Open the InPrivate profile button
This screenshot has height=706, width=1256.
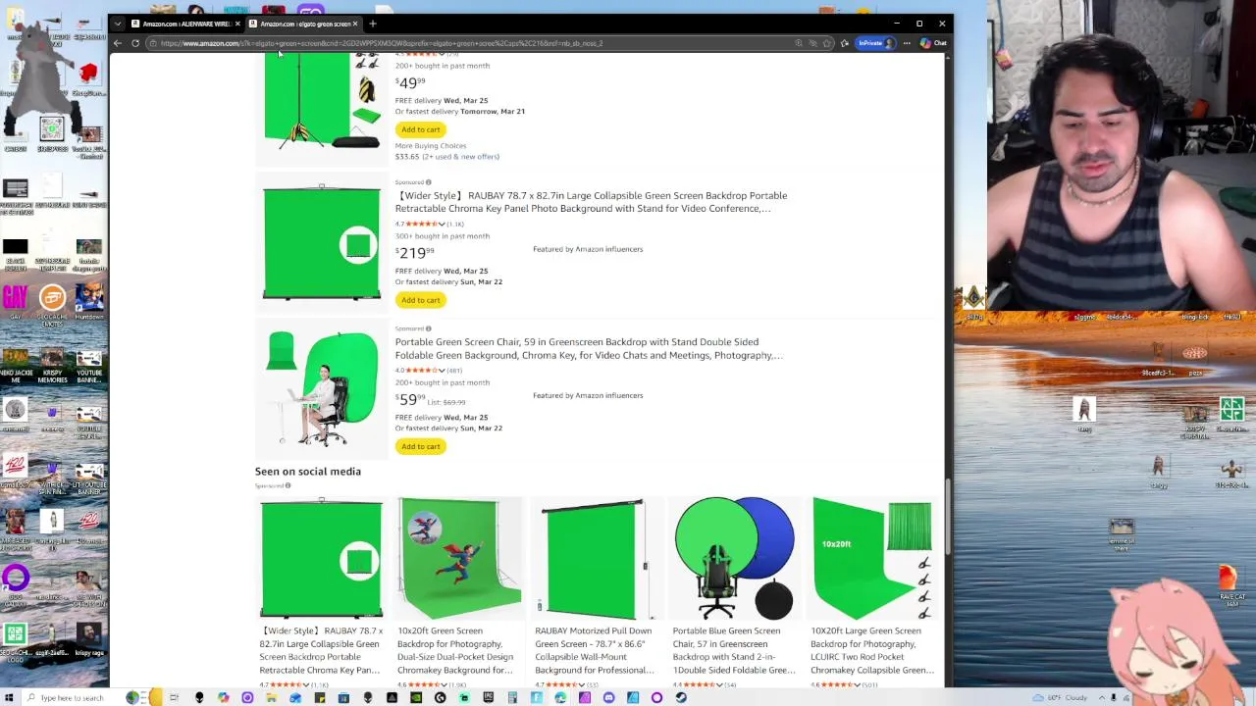[876, 43]
